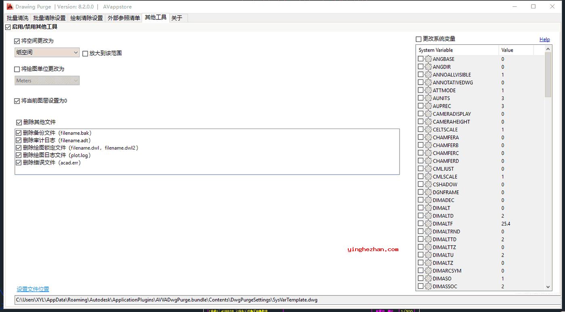
Task: Click the gear icon beside DIMADEC
Action: (428, 200)
